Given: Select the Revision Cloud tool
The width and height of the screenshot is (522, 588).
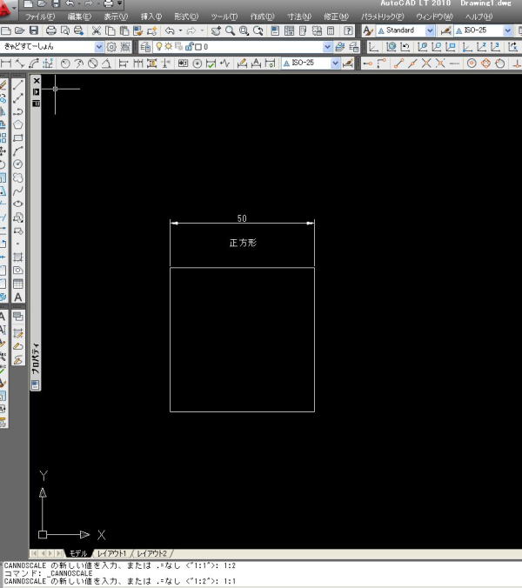Looking at the screenshot, I should 18,177.
